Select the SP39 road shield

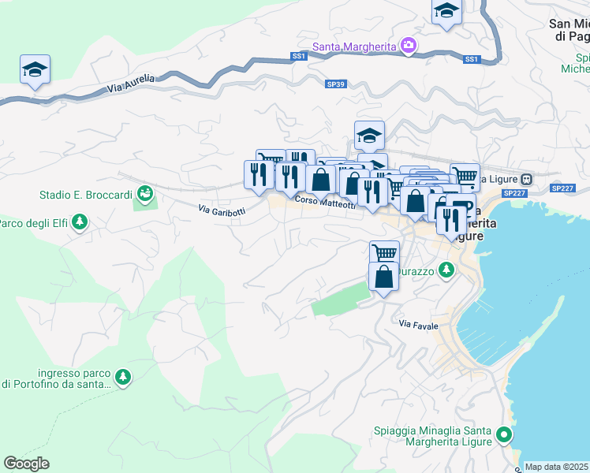336,84
